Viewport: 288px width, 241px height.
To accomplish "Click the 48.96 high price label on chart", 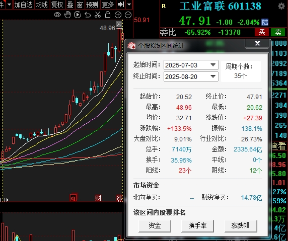I will click(107, 28).
